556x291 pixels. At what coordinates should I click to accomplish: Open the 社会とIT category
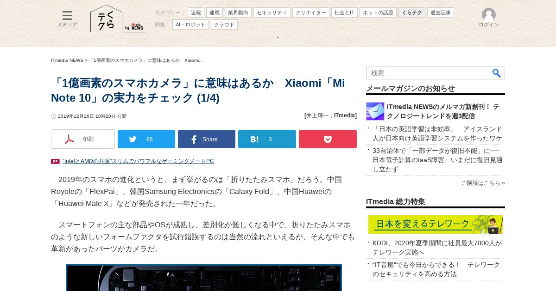[x=344, y=12]
